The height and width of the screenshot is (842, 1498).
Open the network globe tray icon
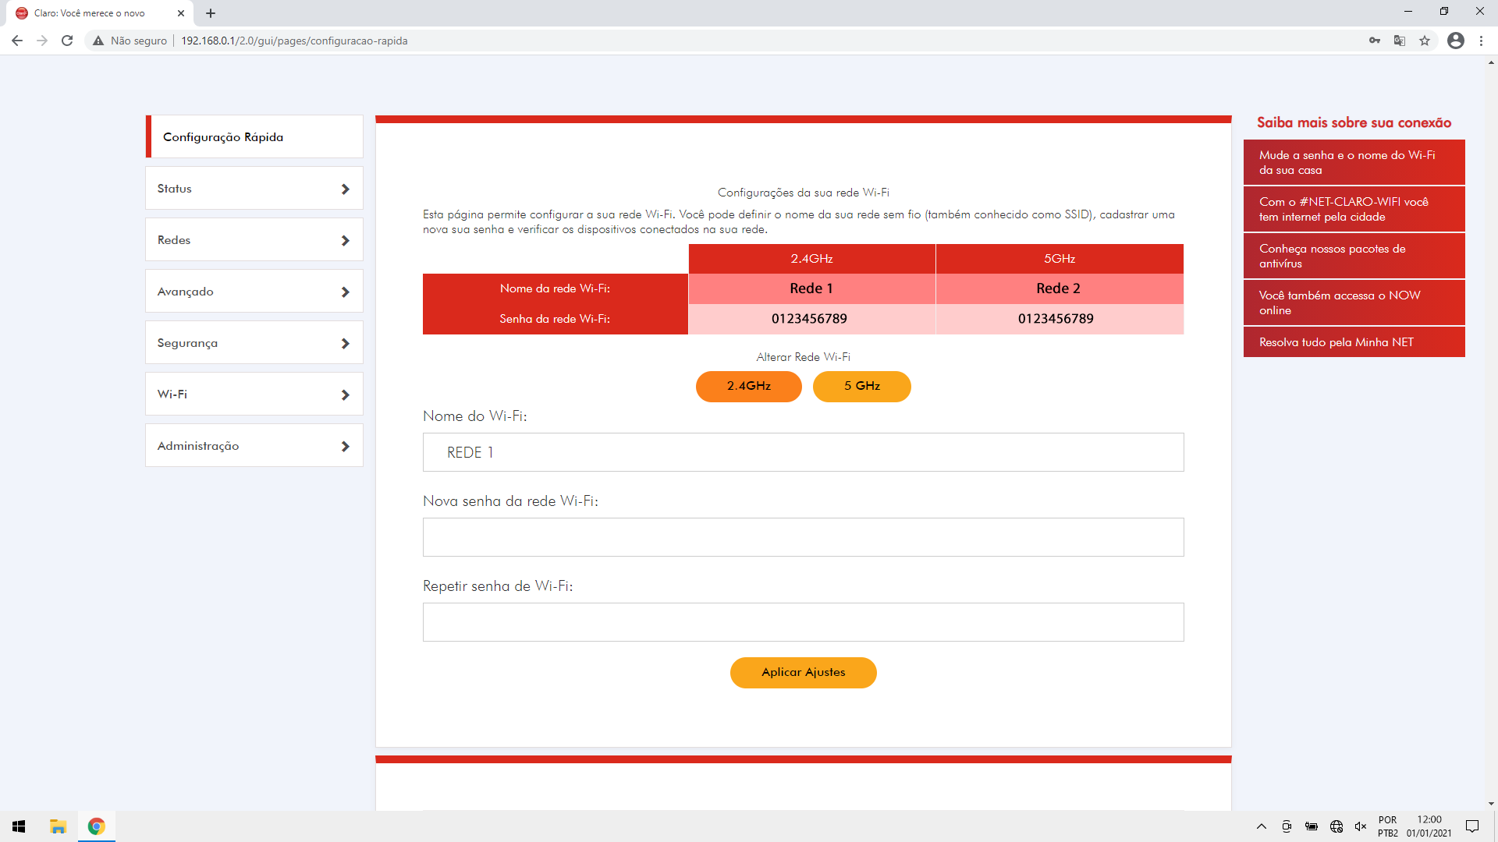click(1336, 826)
